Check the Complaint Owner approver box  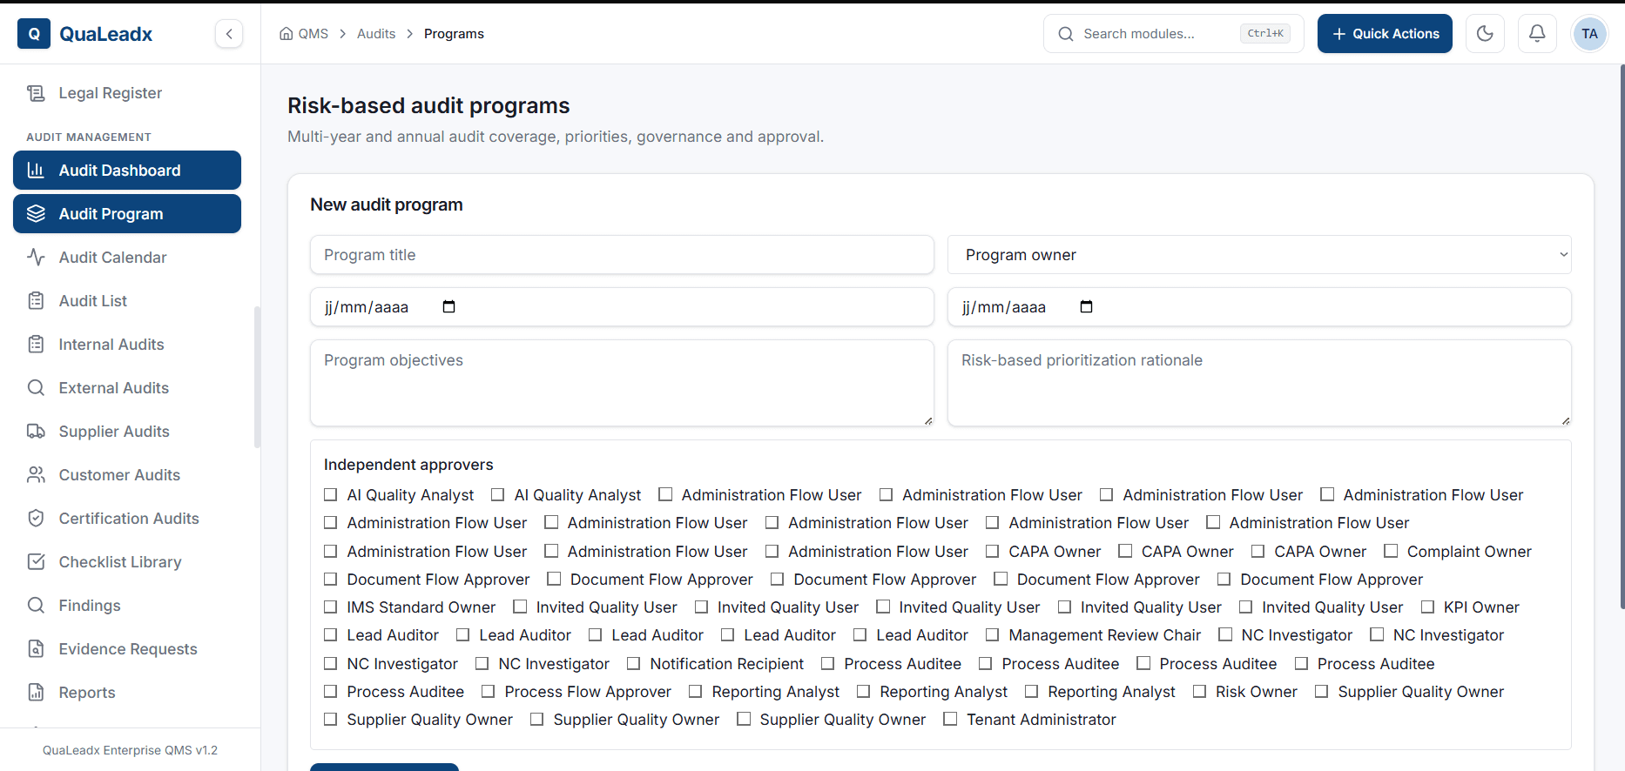(1391, 552)
